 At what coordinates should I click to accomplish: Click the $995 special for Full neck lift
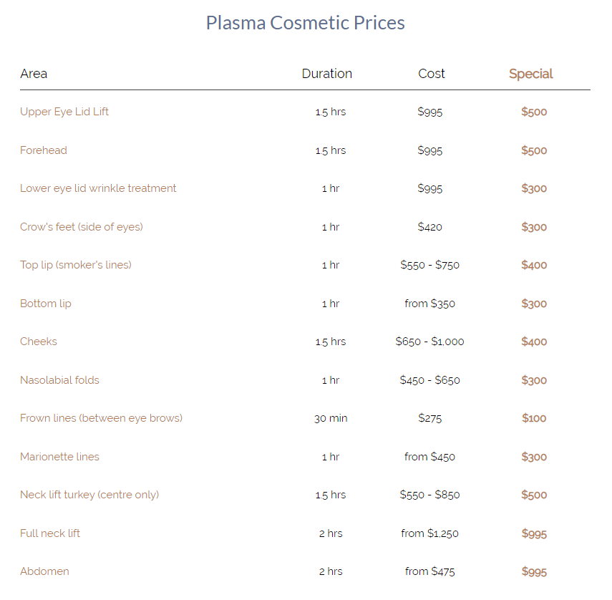[x=534, y=533]
